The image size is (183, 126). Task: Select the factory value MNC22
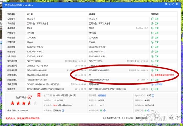pos(30,33)
